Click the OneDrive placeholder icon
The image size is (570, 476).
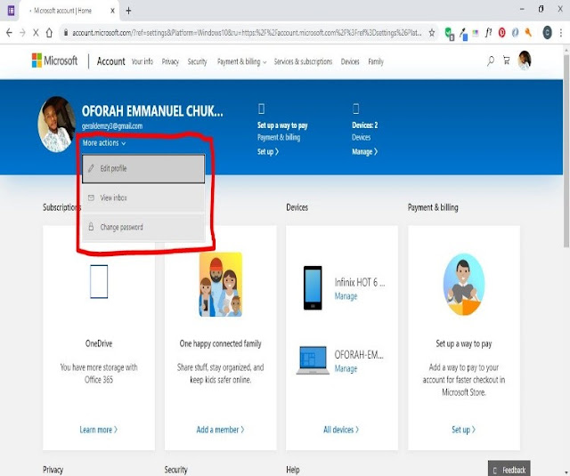tap(99, 281)
